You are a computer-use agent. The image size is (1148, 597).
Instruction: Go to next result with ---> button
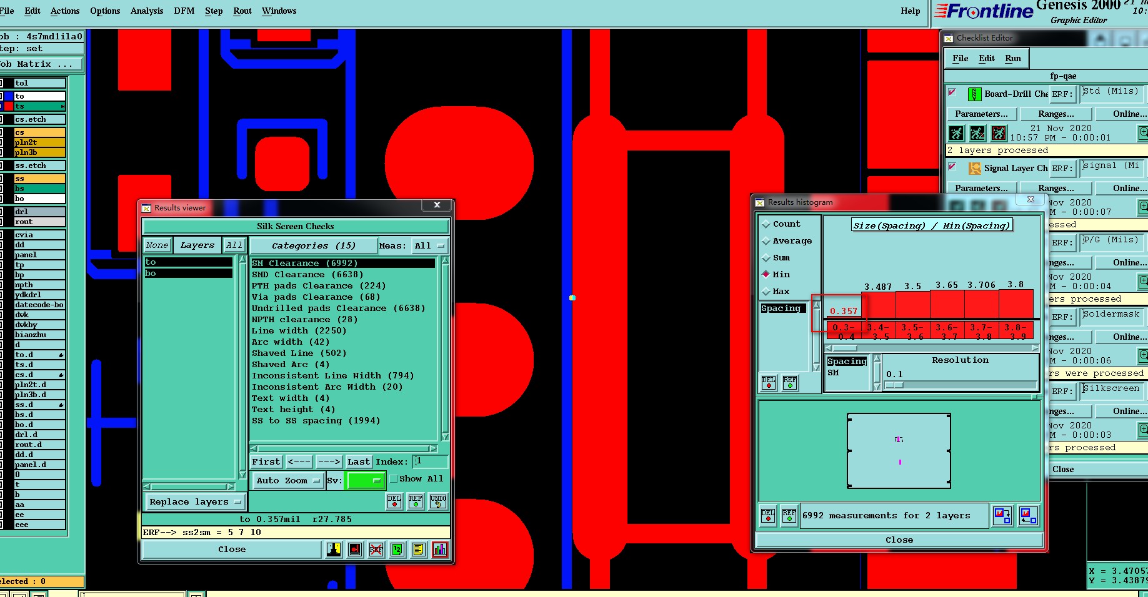[x=329, y=462]
